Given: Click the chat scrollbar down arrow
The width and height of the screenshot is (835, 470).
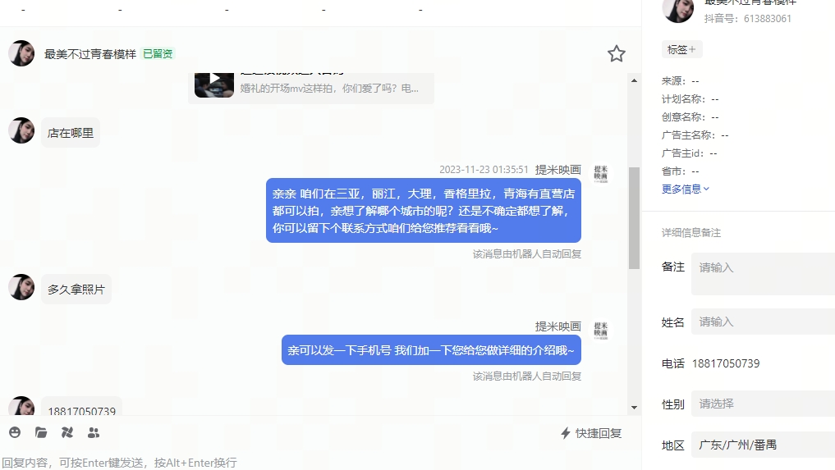Looking at the screenshot, I should pos(634,408).
